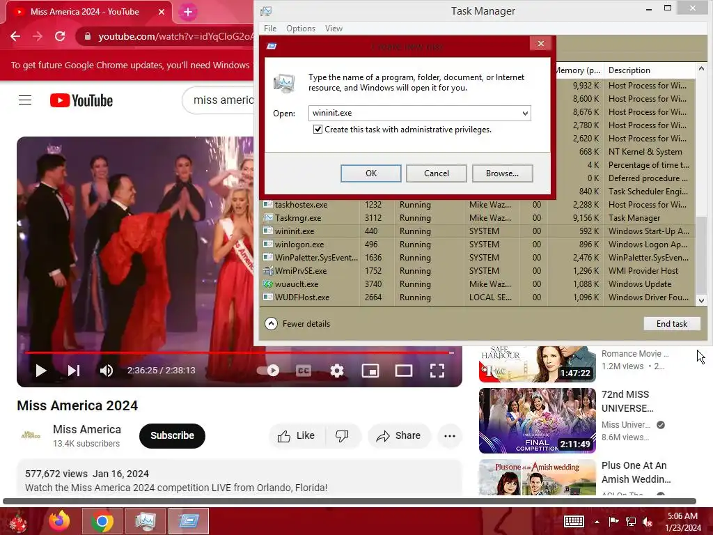713x535 pixels.
Task: Open Firefox from the taskbar
Action: 60,521
